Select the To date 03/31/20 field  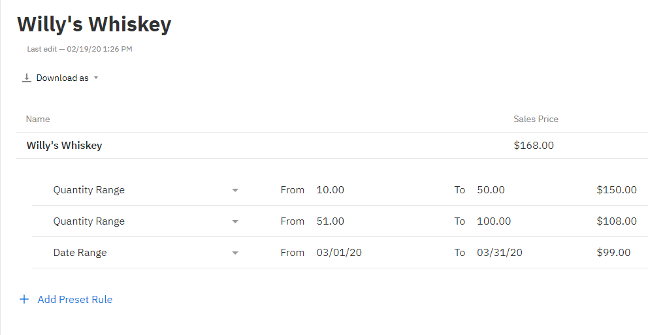coord(500,253)
